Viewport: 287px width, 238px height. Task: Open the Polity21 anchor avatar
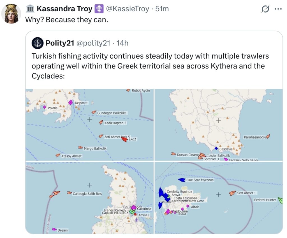pos(38,43)
